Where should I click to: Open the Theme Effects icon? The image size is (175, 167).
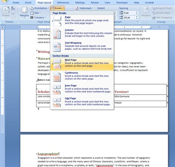[13, 17]
